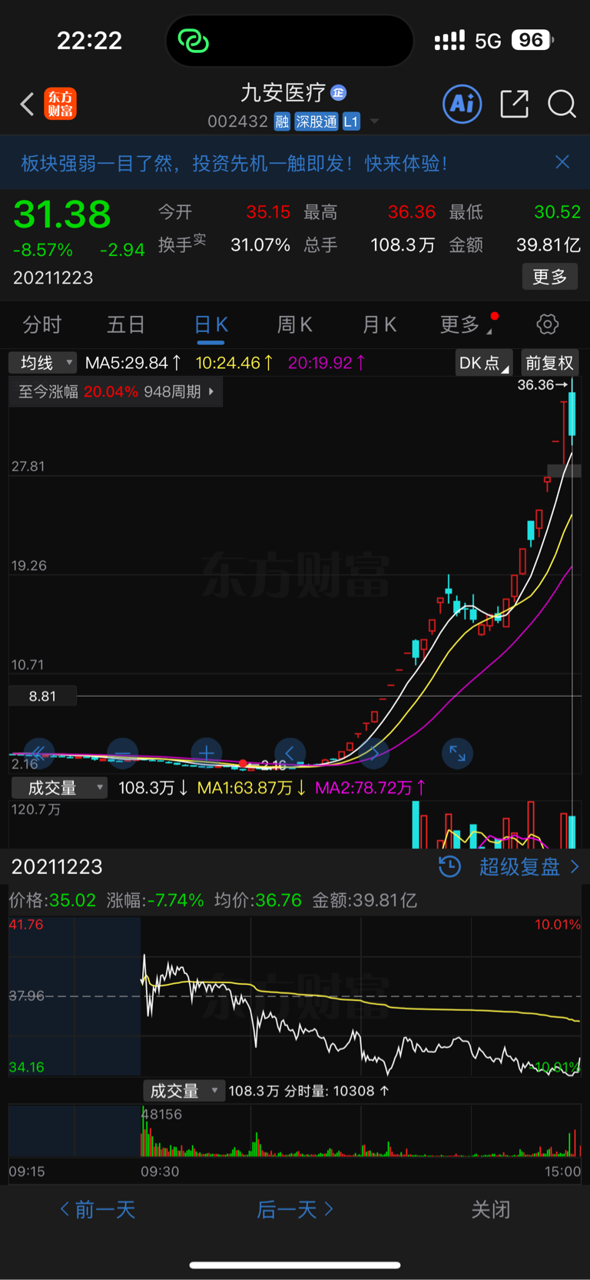Select the 周K tab

(294, 324)
